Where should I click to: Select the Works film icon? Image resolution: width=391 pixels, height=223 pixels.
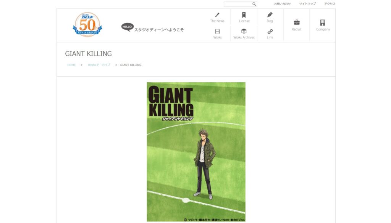[217, 31]
